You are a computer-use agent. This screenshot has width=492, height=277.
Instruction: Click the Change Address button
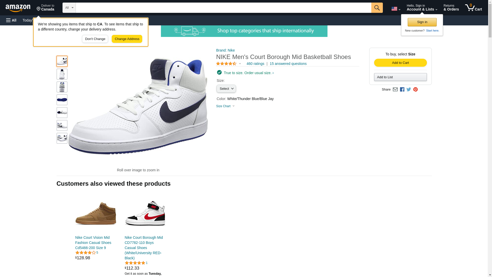coord(127,39)
